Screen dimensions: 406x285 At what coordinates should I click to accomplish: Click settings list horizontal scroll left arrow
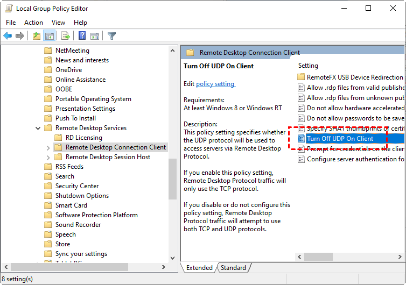pos(299,256)
